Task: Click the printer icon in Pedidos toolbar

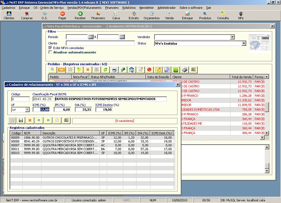Action: (x=114, y=70)
